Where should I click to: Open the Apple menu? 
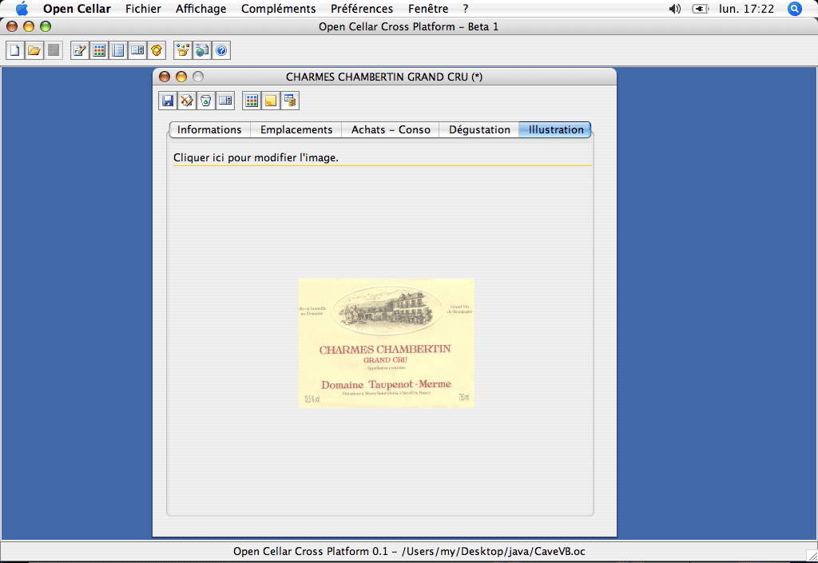click(x=22, y=9)
